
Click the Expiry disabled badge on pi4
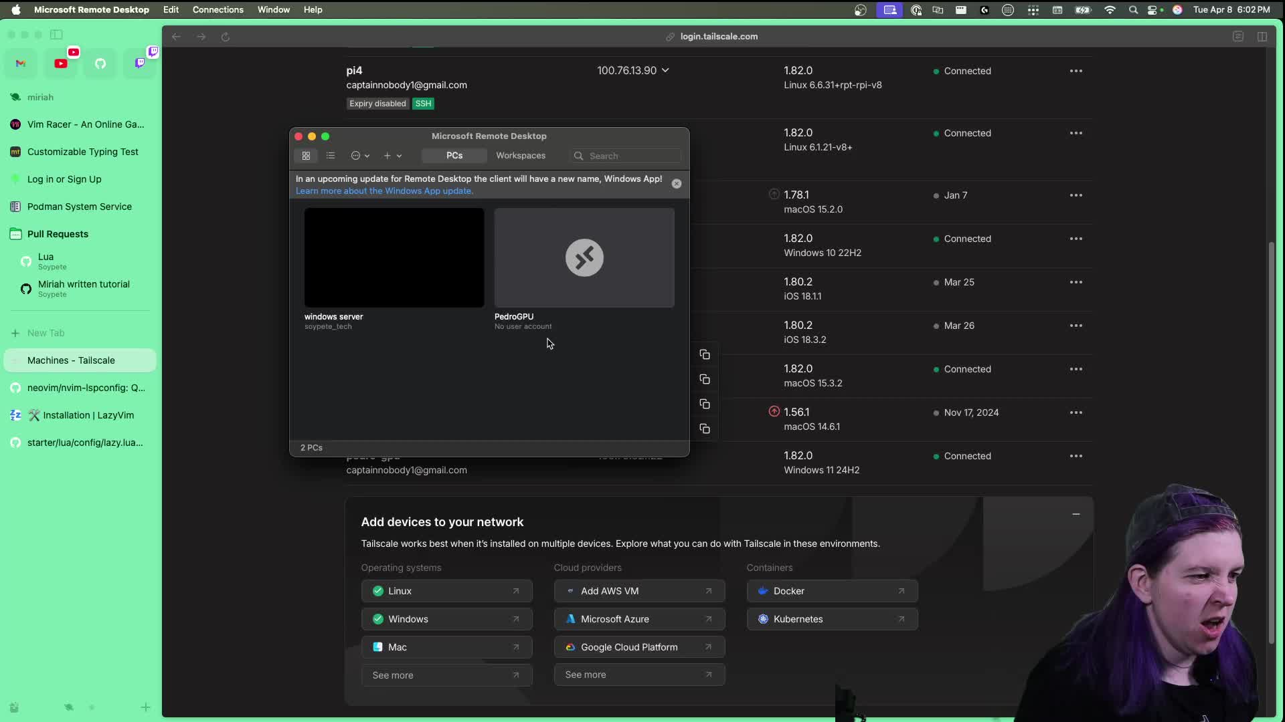[377, 104]
